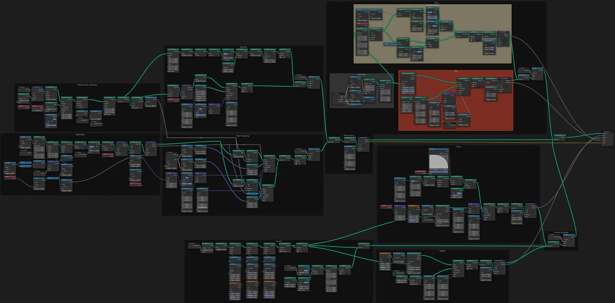The height and width of the screenshot is (303, 615).
Task: Select the Window Base Instancing frame label
Action: click(x=87, y=85)
